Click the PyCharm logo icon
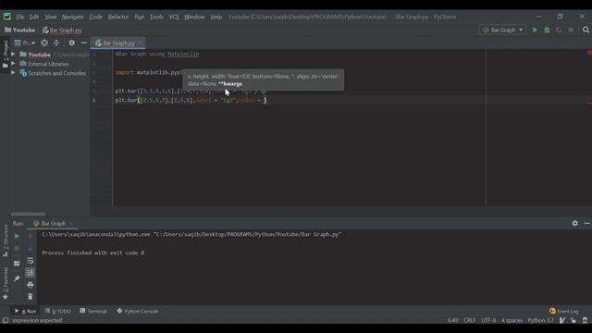Image resolution: width=592 pixels, height=333 pixels. tap(6, 17)
